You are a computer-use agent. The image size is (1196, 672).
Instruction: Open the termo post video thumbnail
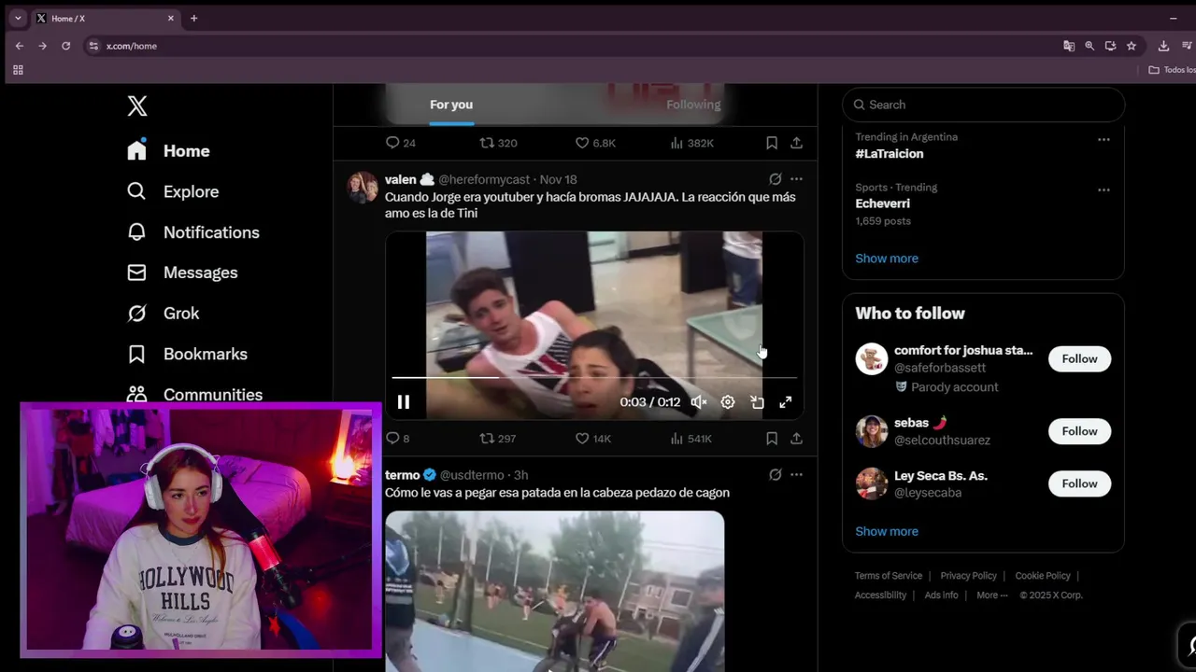[555, 591]
